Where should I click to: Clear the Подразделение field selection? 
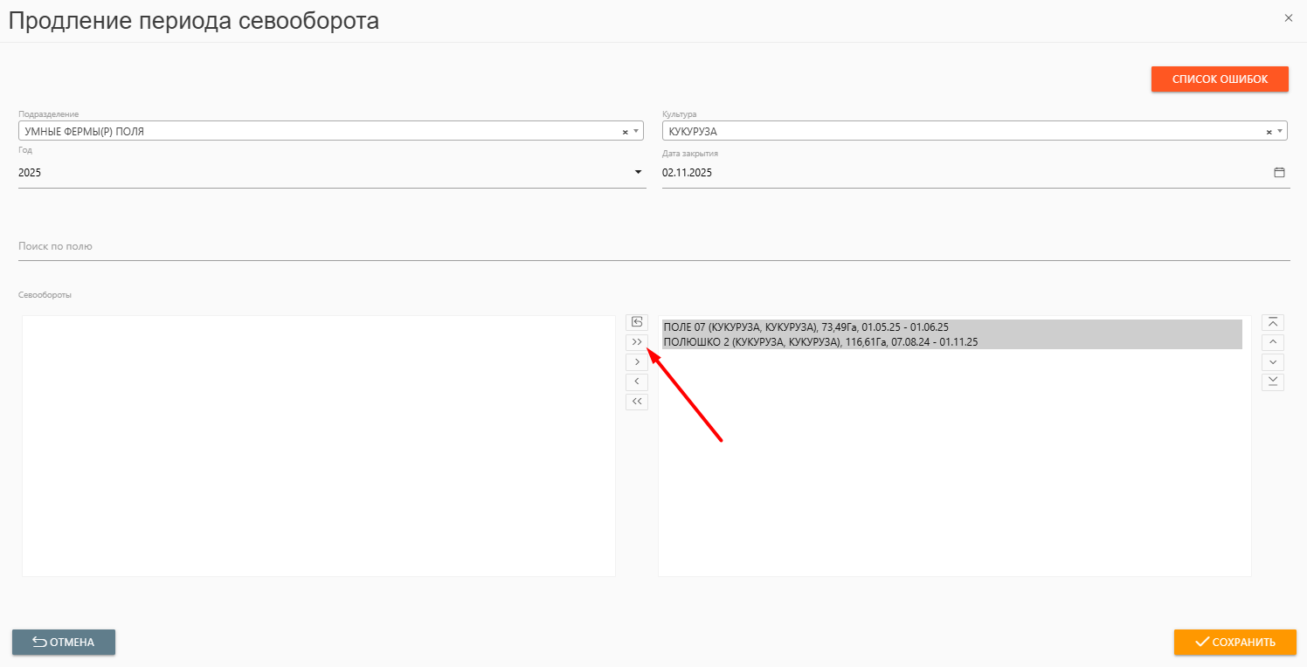[625, 132]
